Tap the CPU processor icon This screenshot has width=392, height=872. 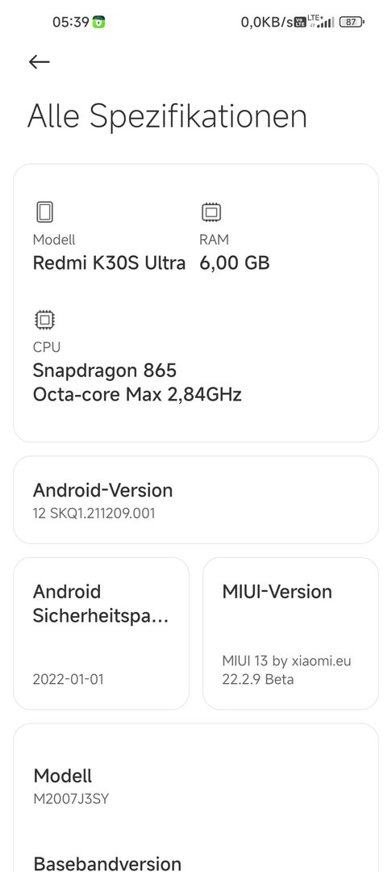pos(44,320)
